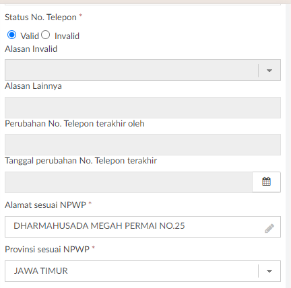
Task: Open the Alasan Invalid combo box field
Action: (x=143, y=70)
